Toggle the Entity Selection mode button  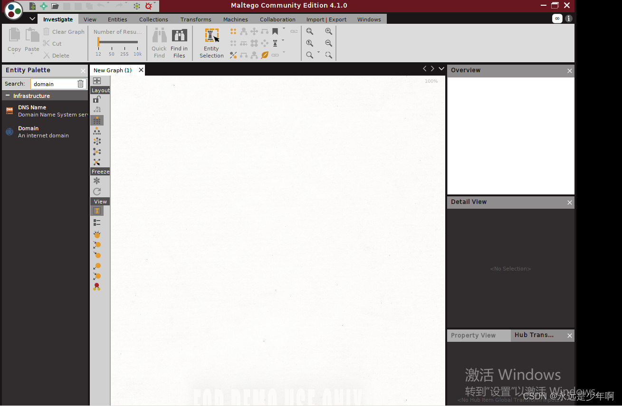coord(211,43)
